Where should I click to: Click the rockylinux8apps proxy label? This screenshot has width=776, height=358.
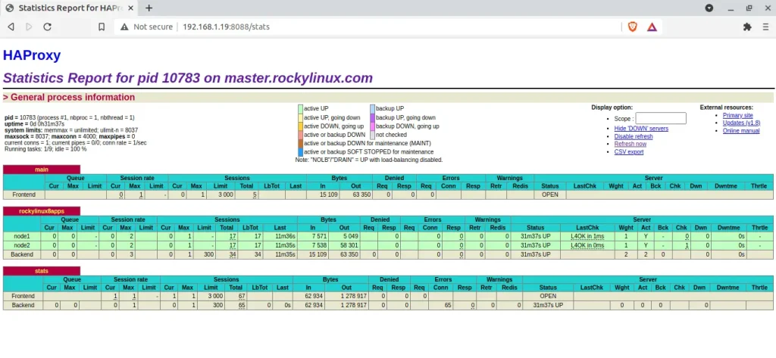tap(42, 210)
